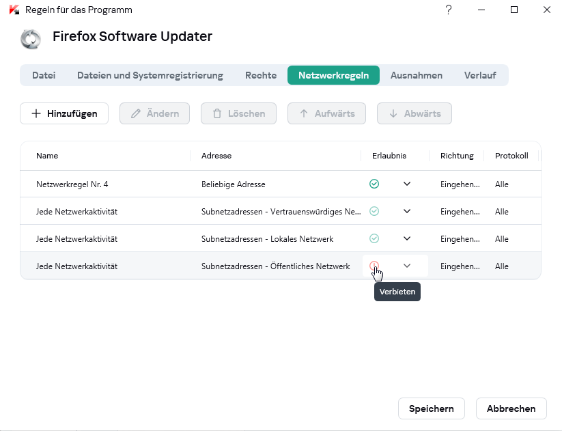Open the Dateien und Systemregistrierung tab
The height and width of the screenshot is (431, 562).
point(150,75)
